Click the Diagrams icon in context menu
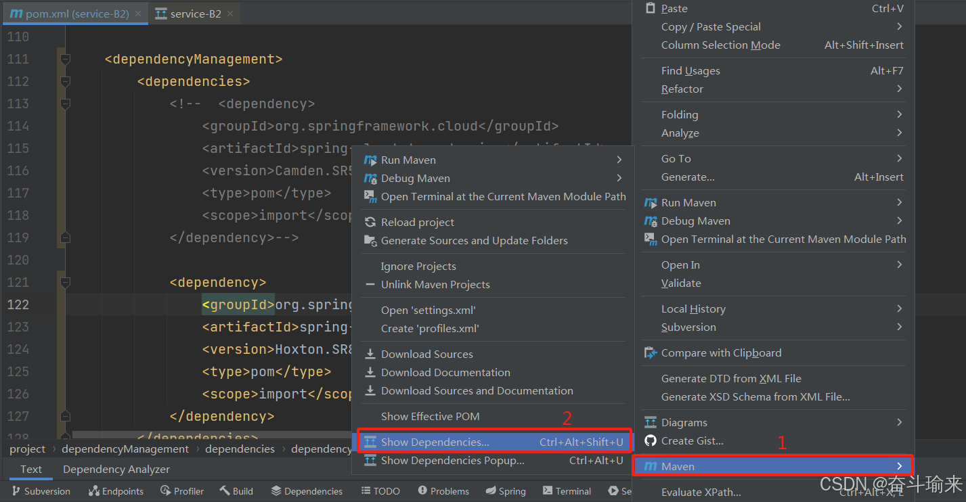This screenshot has height=502, width=966. [651, 423]
